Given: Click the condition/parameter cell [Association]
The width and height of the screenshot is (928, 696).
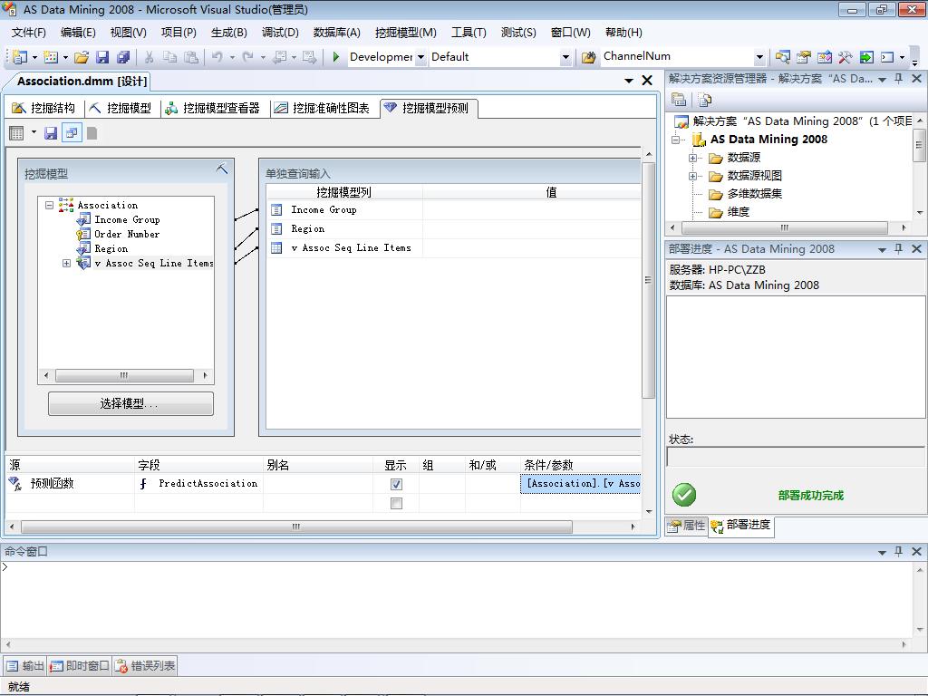Looking at the screenshot, I should point(581,484).
